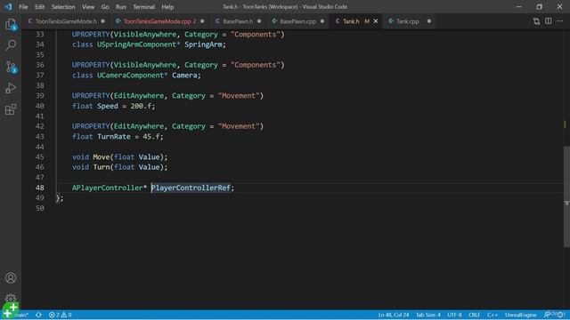The width and height of the screenshot is (570, 320).
Task: Change the UTF-8 file encoding
Action: click(x=454, y=315)
